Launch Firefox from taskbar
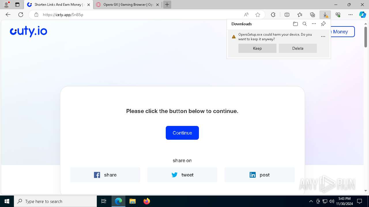 [147, 201]
